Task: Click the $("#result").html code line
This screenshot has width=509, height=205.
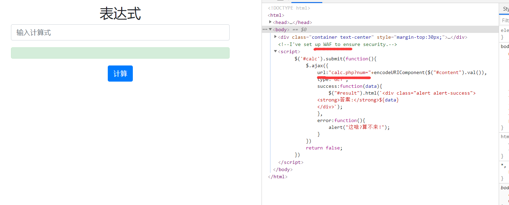Action: pyautogui.click(x=402, y=93)
